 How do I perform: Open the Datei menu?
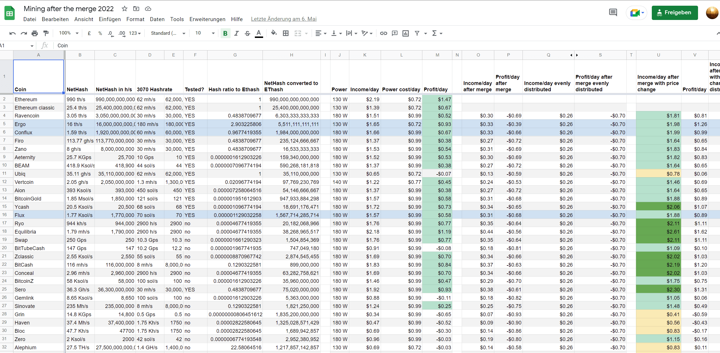(x=30, y=19)
